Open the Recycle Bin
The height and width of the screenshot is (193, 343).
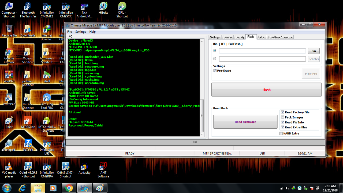coord(9,31)
